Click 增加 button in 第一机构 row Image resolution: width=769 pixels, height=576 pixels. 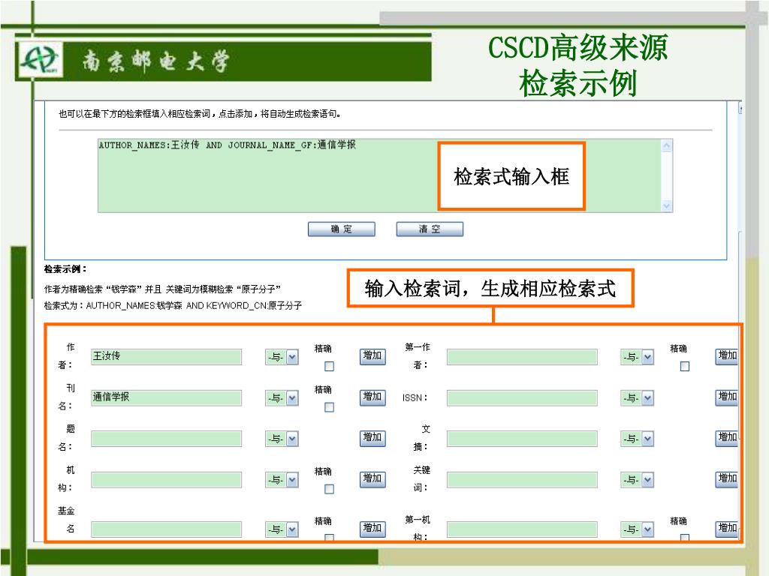(x=727, y=529)
